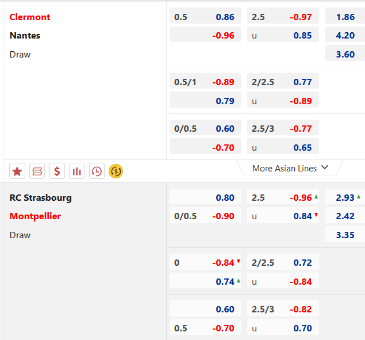
Task: Bet over 2.5/3 at -0.82
Action: click(283, 308)
